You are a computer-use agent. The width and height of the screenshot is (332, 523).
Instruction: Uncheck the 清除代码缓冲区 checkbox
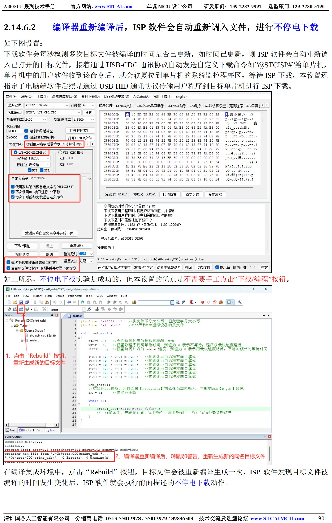(x=26, y=131)
